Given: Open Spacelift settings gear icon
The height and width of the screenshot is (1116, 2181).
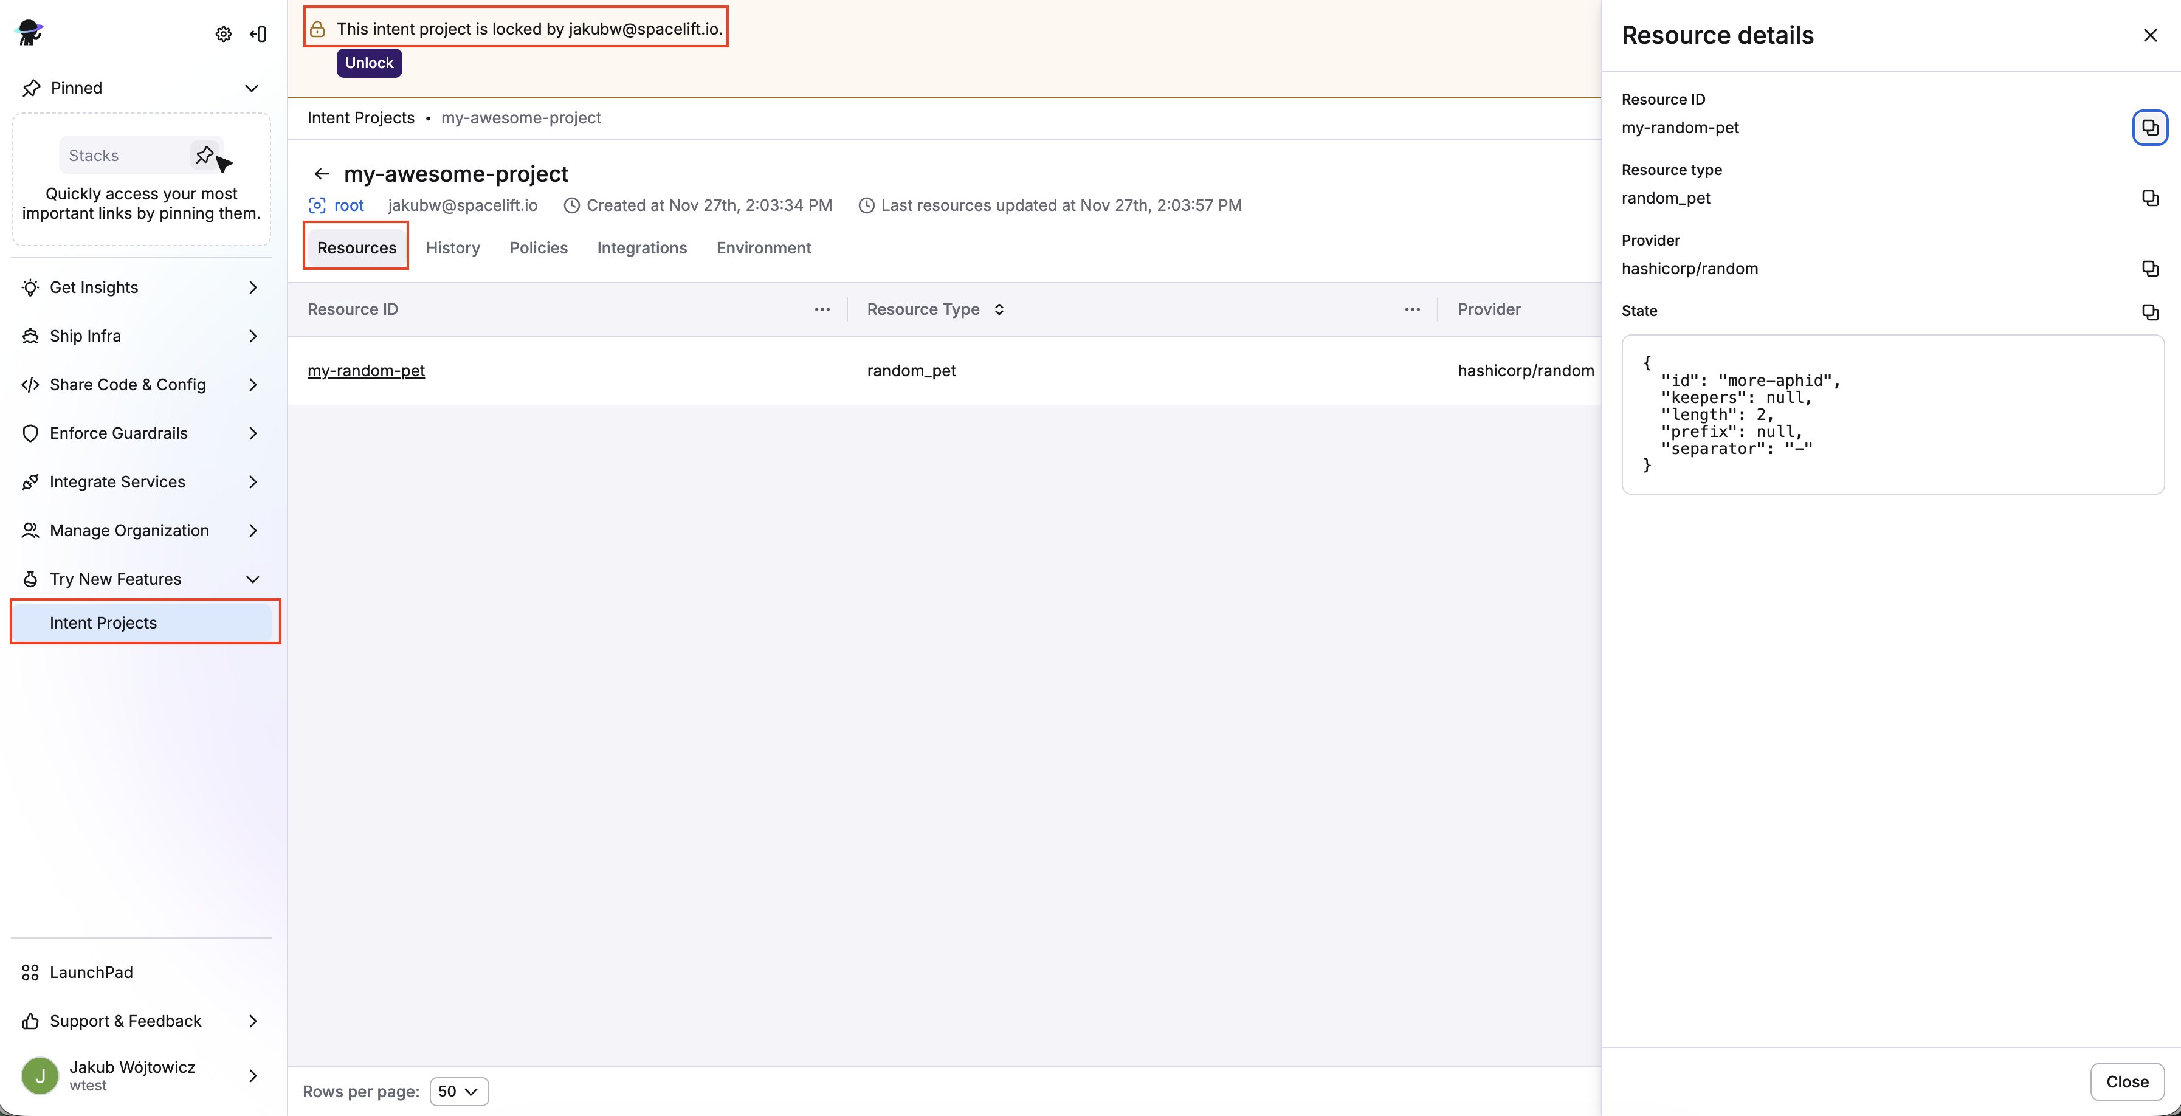Looking at the screenshot, I should 222,34.
